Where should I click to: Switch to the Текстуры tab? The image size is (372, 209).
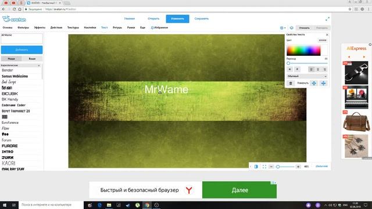pos(73,28)
